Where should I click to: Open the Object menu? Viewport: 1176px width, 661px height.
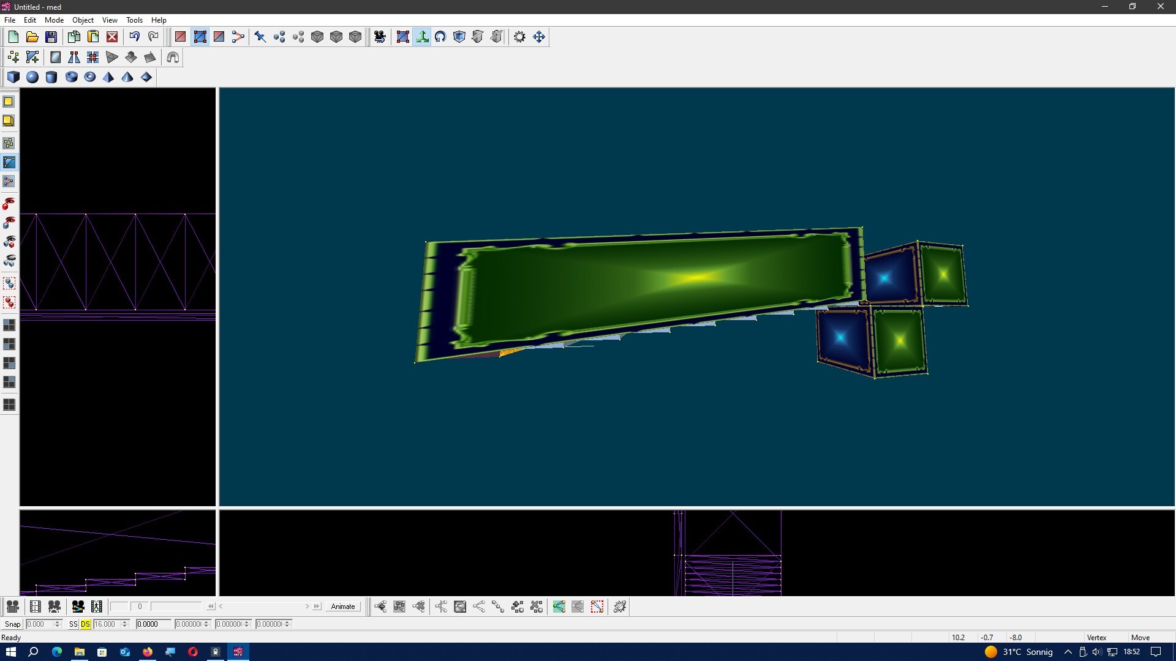83,20
